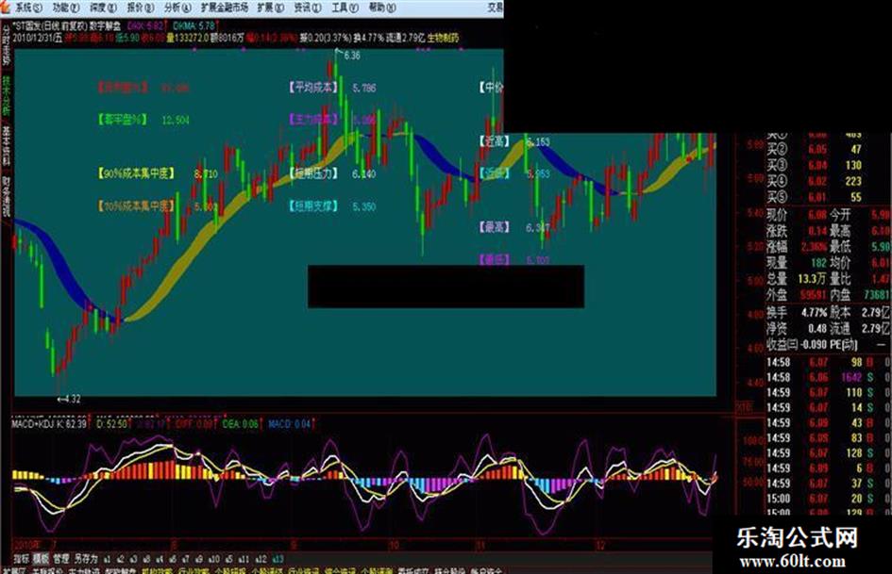Click the 现价 value row
This screenshot has height=574, width=892.
(797, 215)
